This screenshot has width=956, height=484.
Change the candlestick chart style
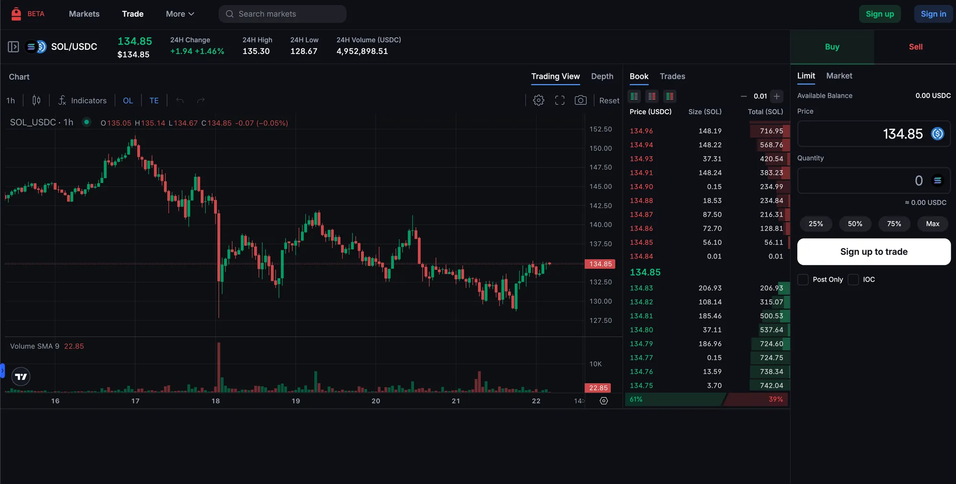click(36, 100)
